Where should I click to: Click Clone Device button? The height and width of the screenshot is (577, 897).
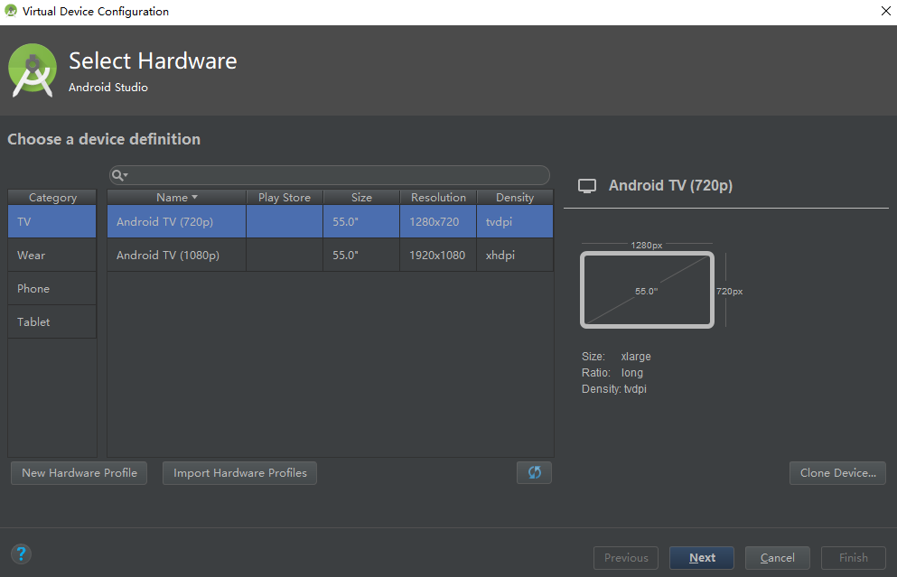click(837, 473)
